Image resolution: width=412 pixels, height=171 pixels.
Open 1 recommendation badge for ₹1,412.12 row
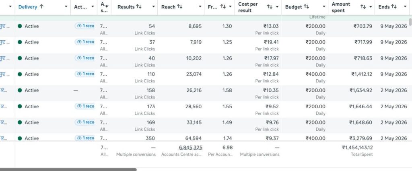(84, 74)
